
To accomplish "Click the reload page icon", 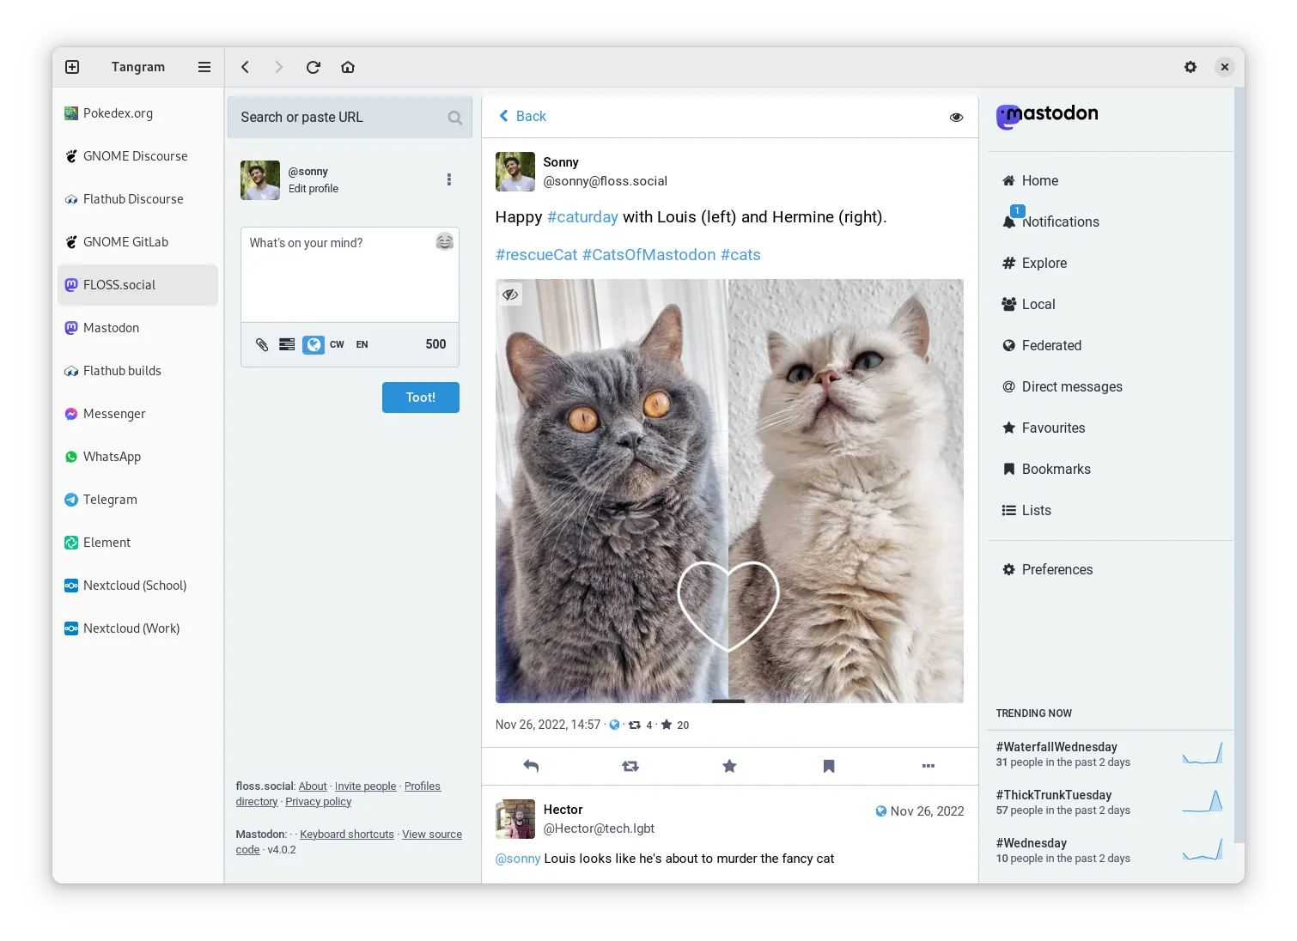I will pos(314,67).
